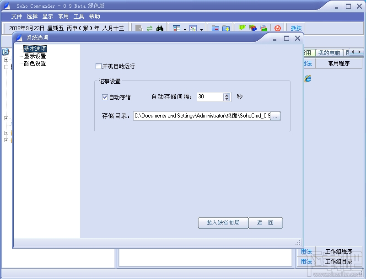Click the green swap arrows toolbar icon
Screen dimensions: 366x279
[150, 28]
